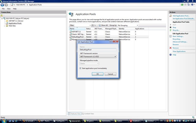Viewport: 196px width, 123px height.
Task: Click the green Refresh Page icon
Action: tap(182, 5)
